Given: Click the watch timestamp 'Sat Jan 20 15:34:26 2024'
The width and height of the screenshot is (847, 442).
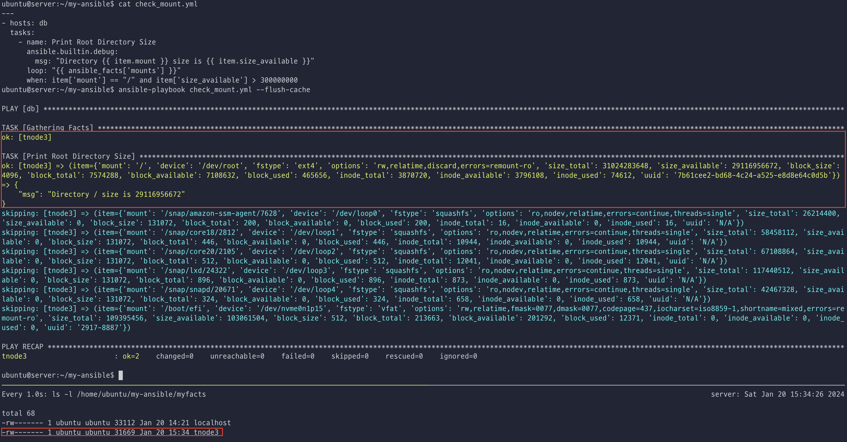Looking at the screenshot, I should coord(794,394).
